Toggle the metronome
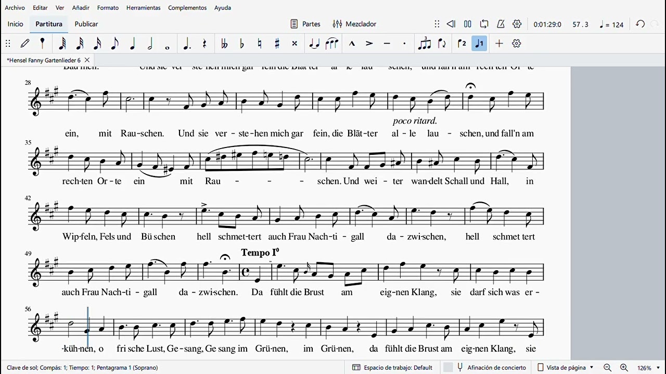666x374 pixels. [501, 24]
